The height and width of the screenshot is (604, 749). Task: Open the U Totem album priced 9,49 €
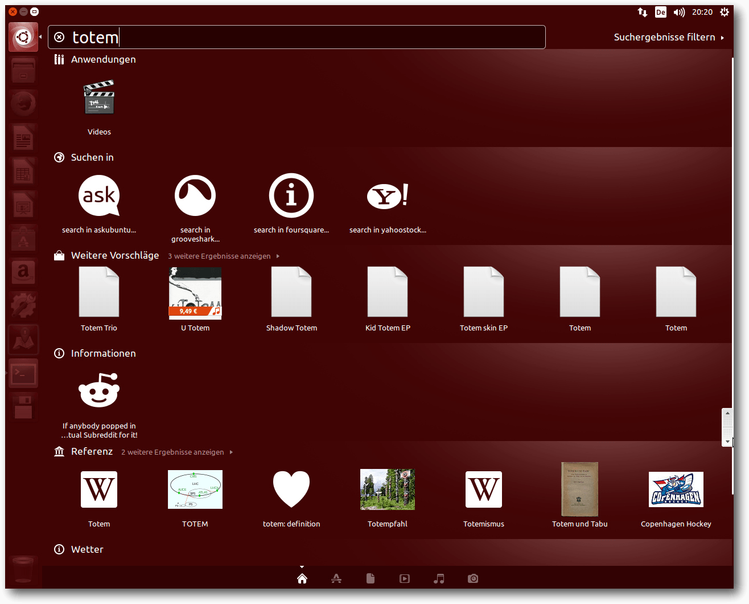(195, 293)
